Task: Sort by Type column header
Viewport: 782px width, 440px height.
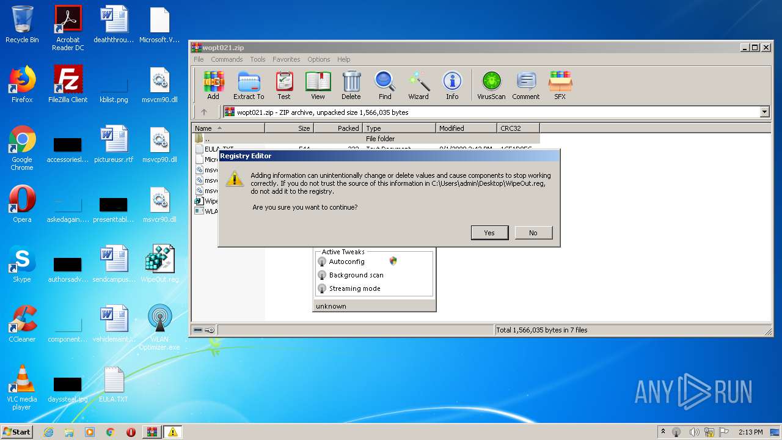Action: coord(400,128)
